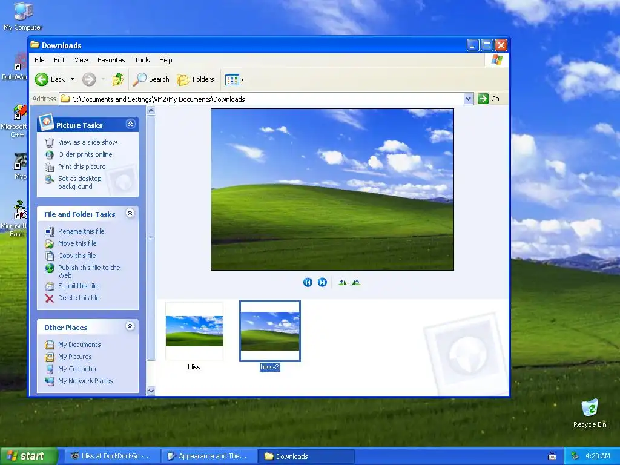Image resolution: width=620 pixels, height=465 pixels.
Task: Open the Start menu
Action: point(28,457)
